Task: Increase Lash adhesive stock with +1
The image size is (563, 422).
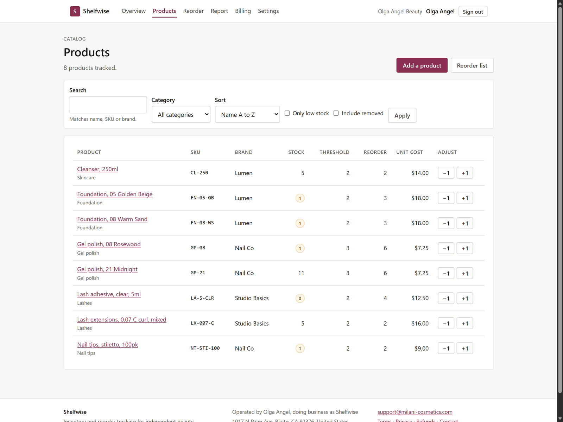Action: (x=465, y=298)
